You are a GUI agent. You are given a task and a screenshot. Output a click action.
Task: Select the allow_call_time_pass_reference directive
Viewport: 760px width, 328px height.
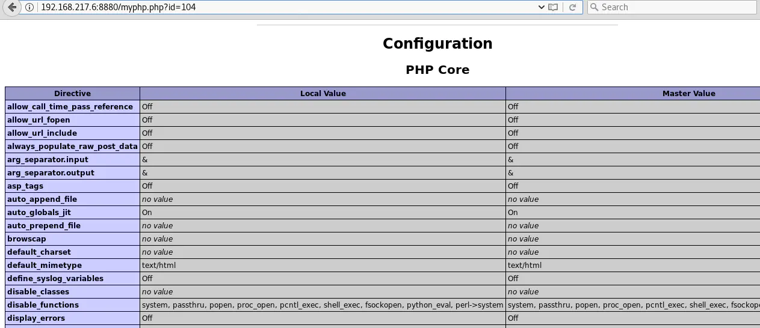[72, 106]
